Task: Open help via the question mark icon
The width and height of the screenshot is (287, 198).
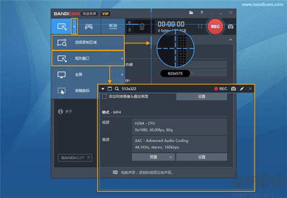Action: [x=201, y=12]
